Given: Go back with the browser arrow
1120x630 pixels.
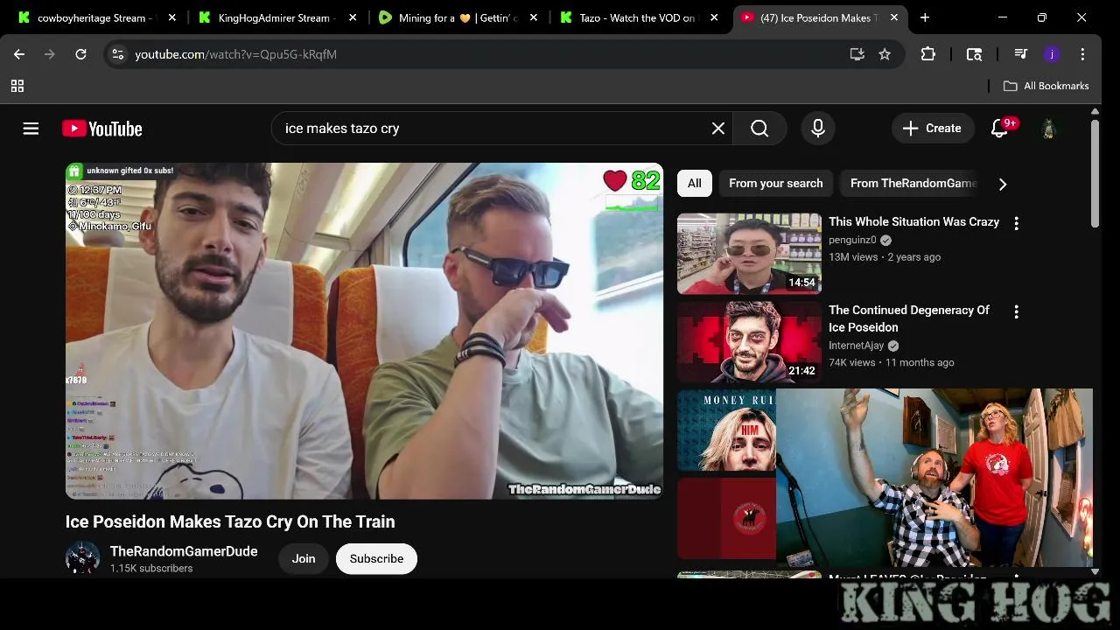Looking at the screenshot, I should pos(19,54).
